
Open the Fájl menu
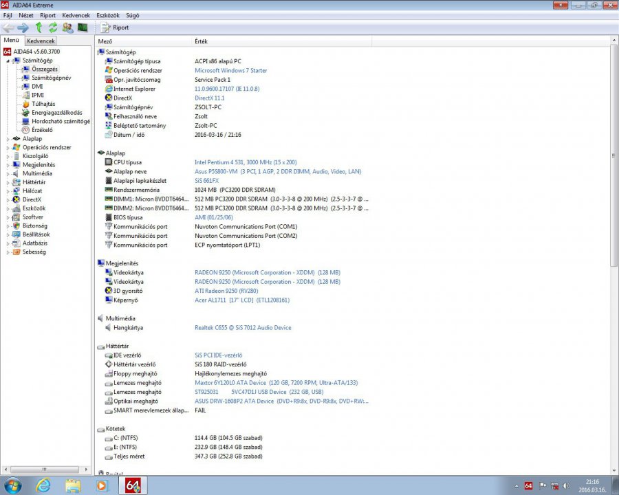tap(8, 15)
